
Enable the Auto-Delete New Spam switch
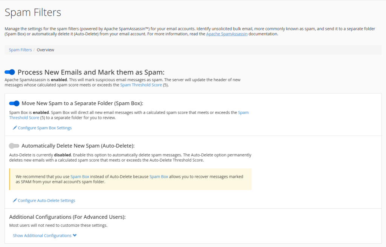coord(14,146)
